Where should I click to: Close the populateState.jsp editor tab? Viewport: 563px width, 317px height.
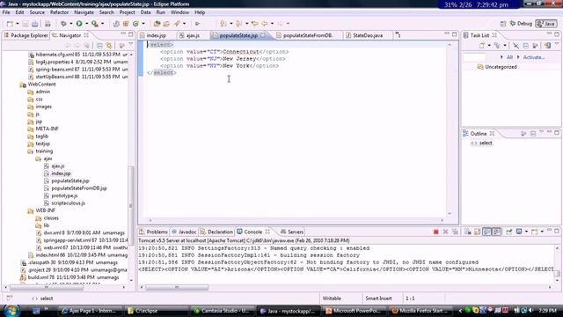[x=263, y=35]
